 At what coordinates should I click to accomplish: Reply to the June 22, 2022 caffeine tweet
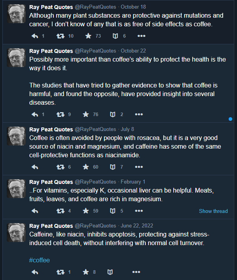35,272
